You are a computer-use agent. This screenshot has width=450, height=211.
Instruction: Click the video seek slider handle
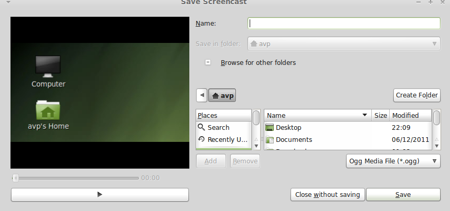[x=16, y=178]
